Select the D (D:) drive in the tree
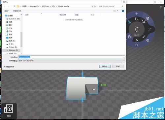The height and width of the screenshot is (120, 165). coord(10,44)
